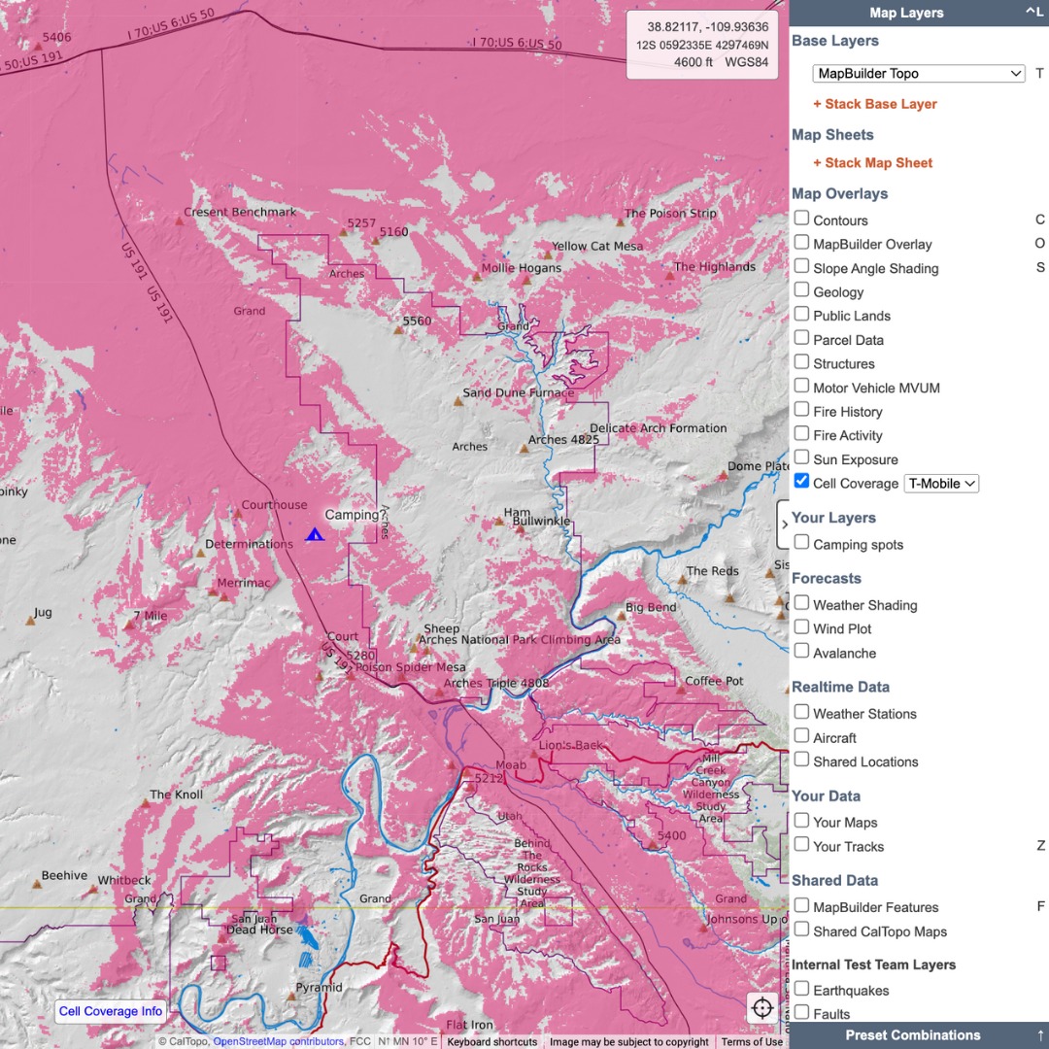Viewport: 1049px width, 1049px height.
Task: Click The Reds peak marker
Action: [682, 580]
